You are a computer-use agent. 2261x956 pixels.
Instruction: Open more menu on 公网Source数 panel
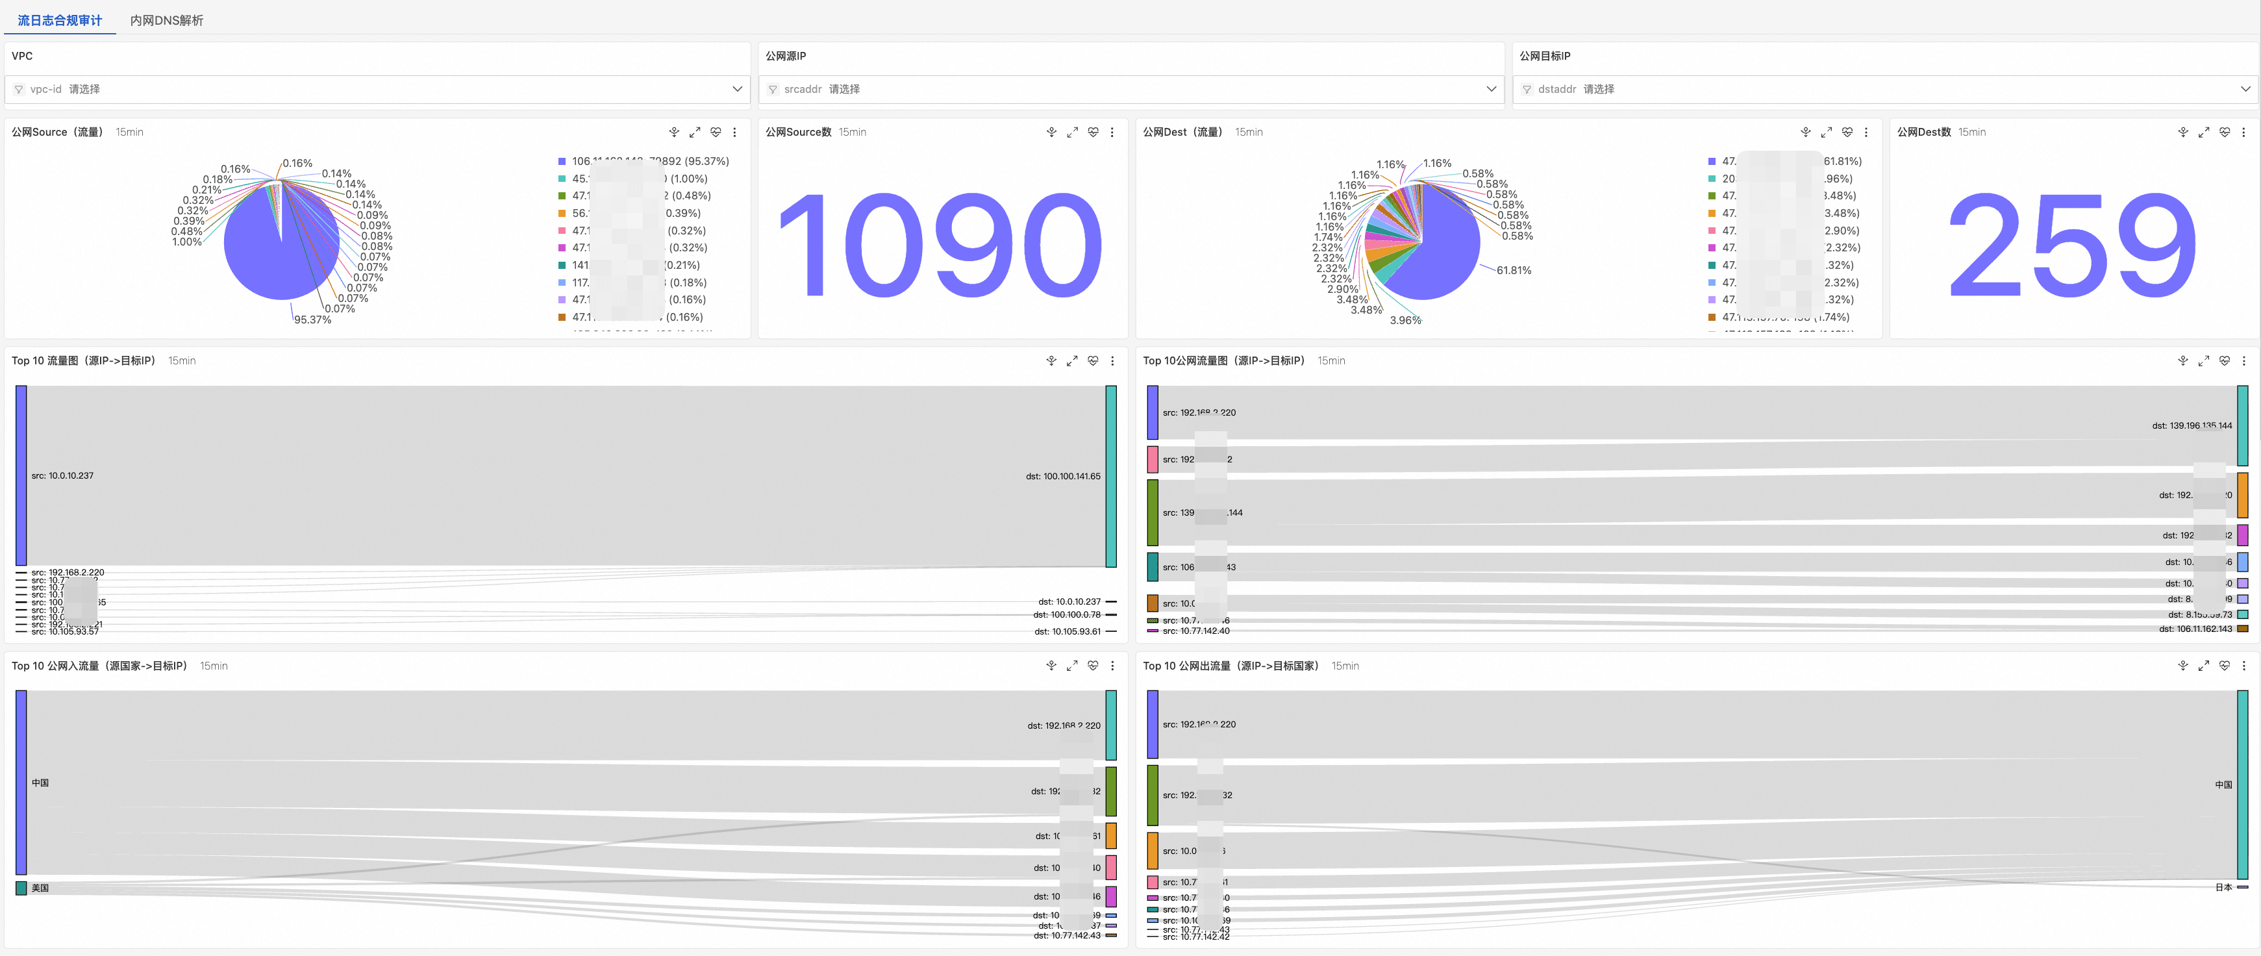click(x=1112, y=132)
